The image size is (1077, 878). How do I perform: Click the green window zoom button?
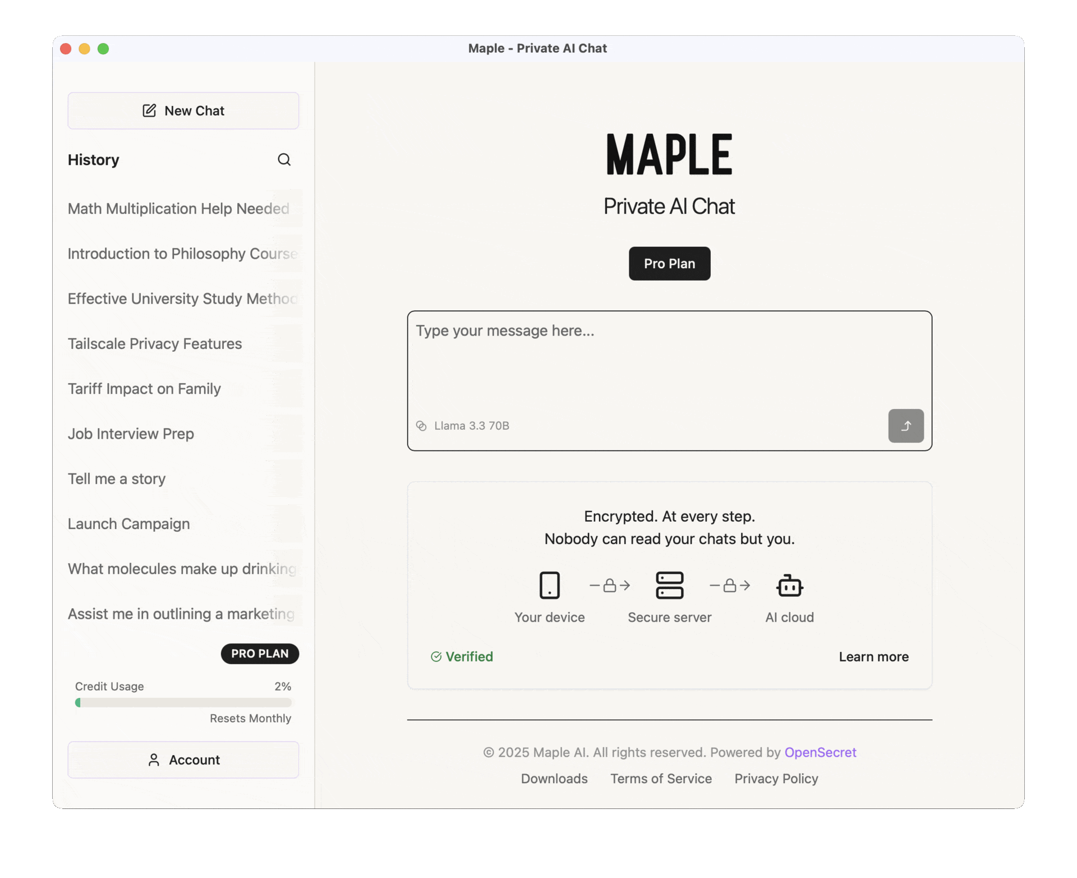coord(103,49)
